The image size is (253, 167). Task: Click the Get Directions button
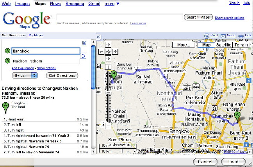[62, 75]
